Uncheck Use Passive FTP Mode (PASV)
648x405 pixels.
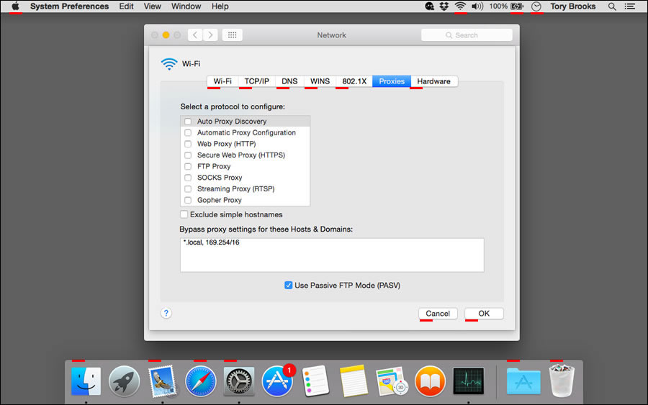[289, 286]
